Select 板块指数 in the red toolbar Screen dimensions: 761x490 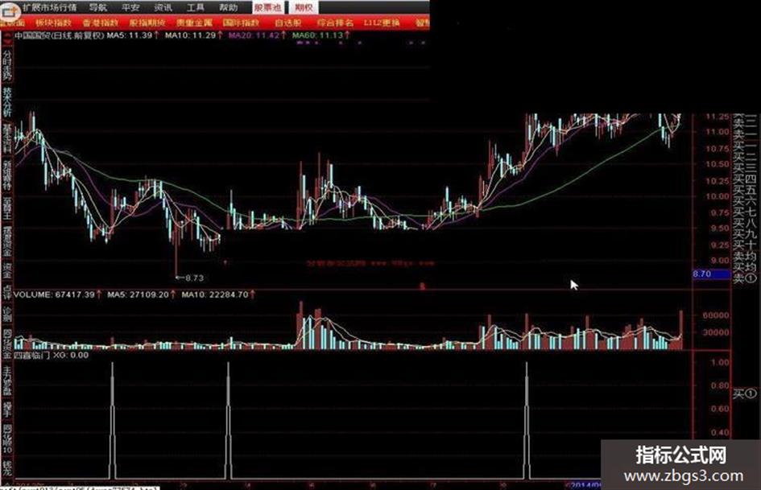pos(53,23)
